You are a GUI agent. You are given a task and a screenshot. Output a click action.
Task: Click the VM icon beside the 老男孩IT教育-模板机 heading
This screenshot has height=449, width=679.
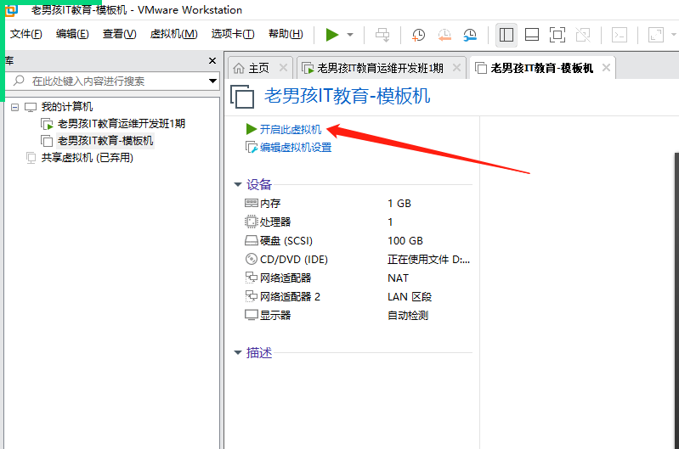coord(242,96)
